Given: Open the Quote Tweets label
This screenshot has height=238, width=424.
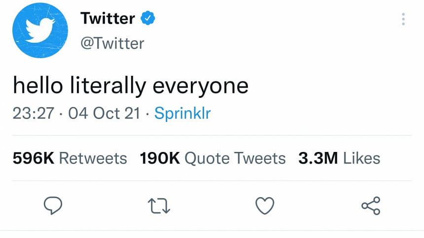Looking at the screenshot, I should click(x=235, y=158).
